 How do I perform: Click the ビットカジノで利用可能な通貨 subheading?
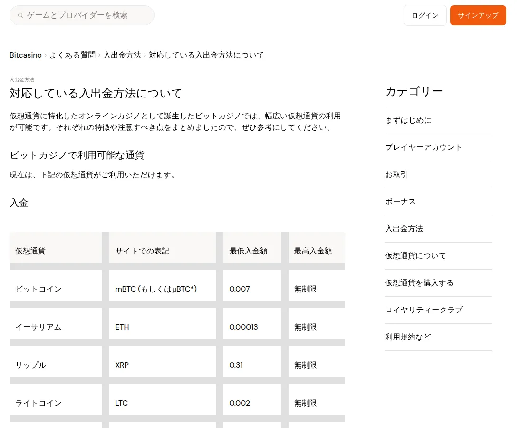coord(77,155)
